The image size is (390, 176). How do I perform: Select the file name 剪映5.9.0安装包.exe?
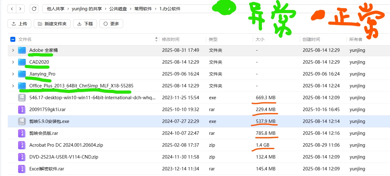[49, 121]
